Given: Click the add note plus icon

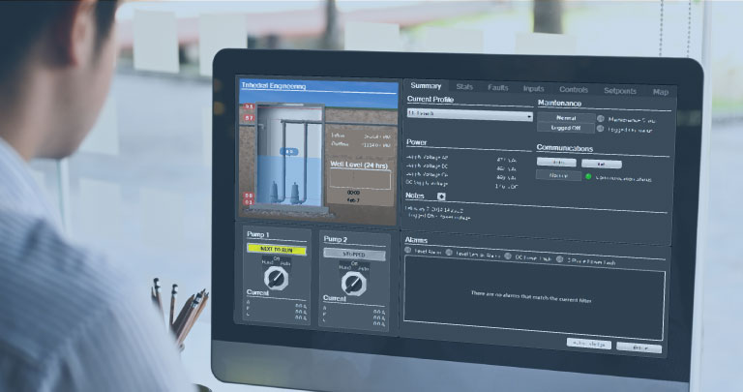Looking at the screenshot, I should click(x=442, y=196).
